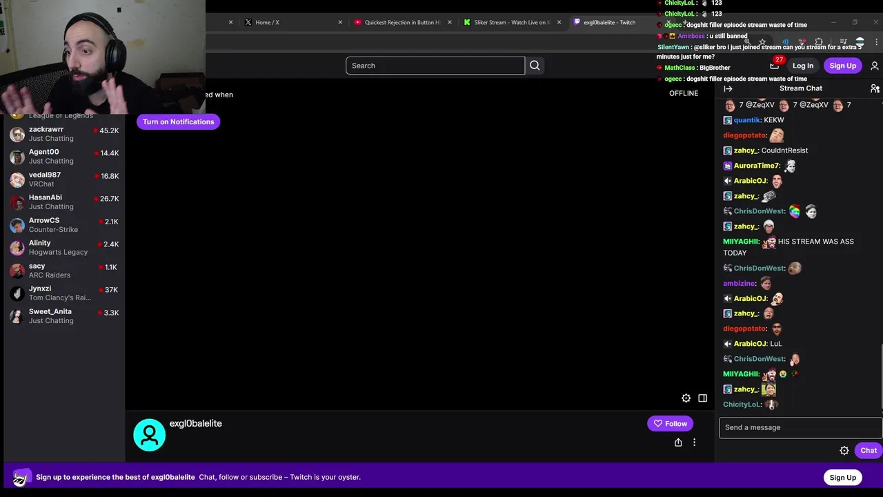Click 'Hogwarts Legacy' under Alinity

[x=58, y=253]
